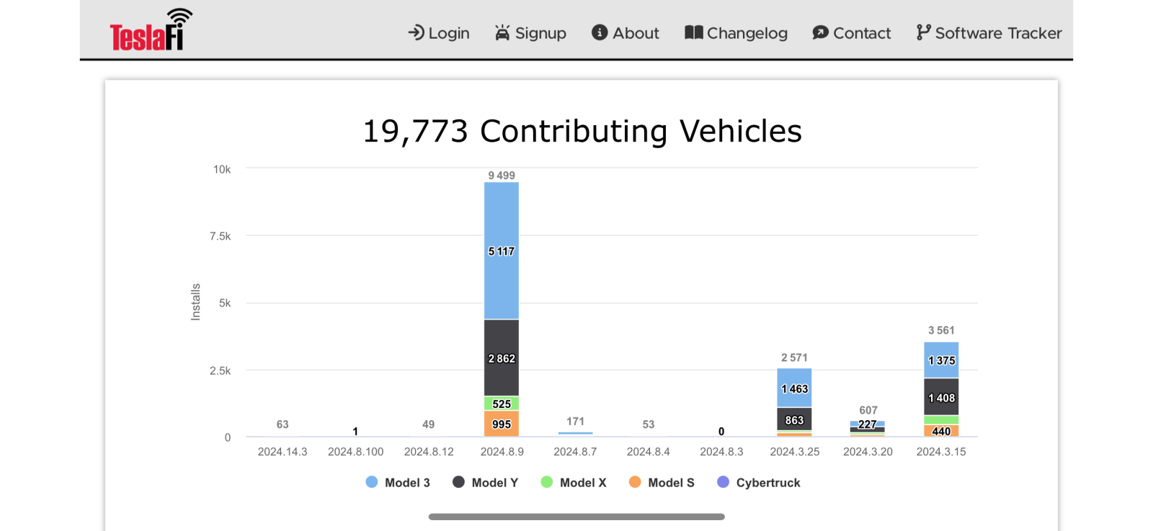Select the 5 117 Model 3 bar segment
Image resolution: width=1153 pixels, height=531 pixels.
coord(502,251)
